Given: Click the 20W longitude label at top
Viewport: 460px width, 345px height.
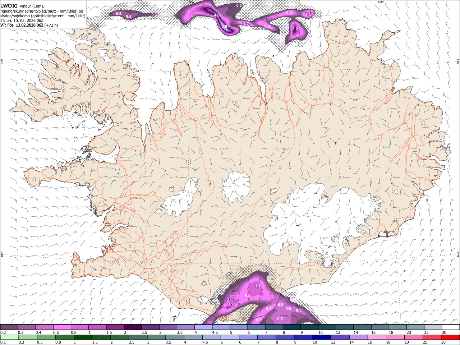Looking at the screenshot, I should tap(191, 2).
